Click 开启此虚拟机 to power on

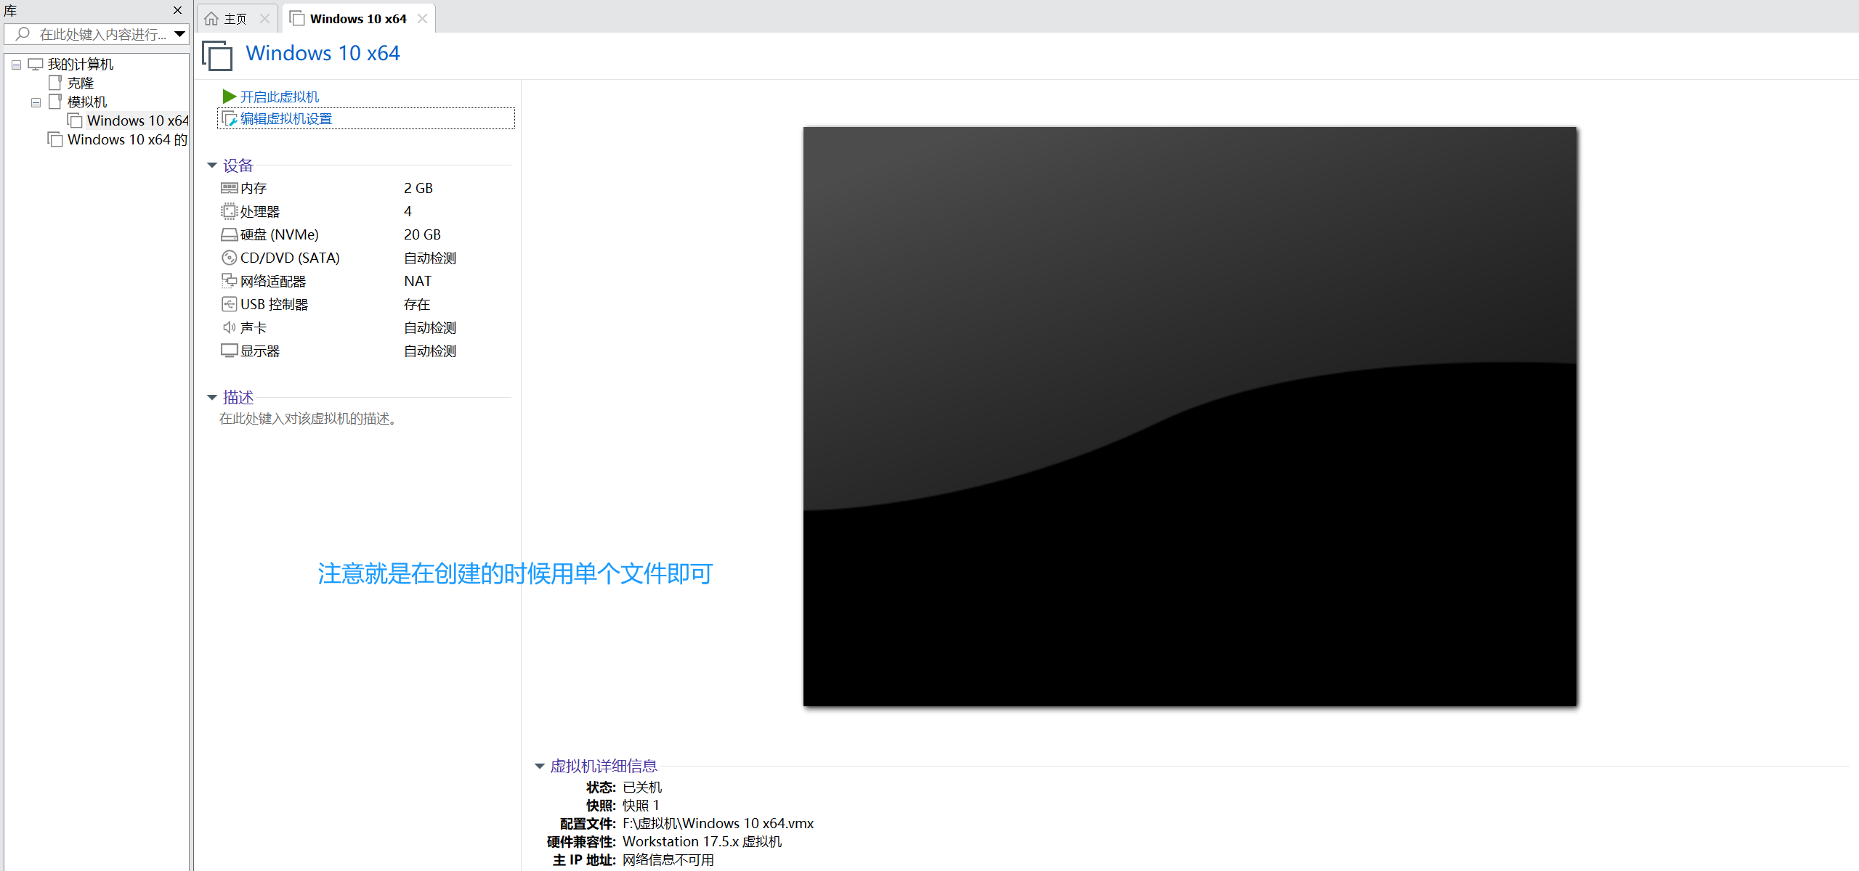point(280,97)
